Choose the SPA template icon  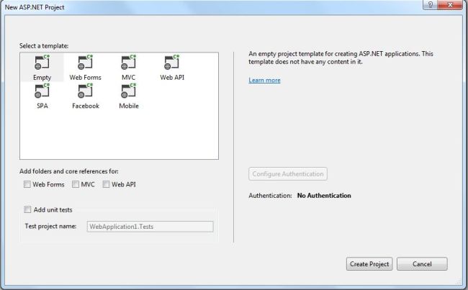[x=42, y=91]
